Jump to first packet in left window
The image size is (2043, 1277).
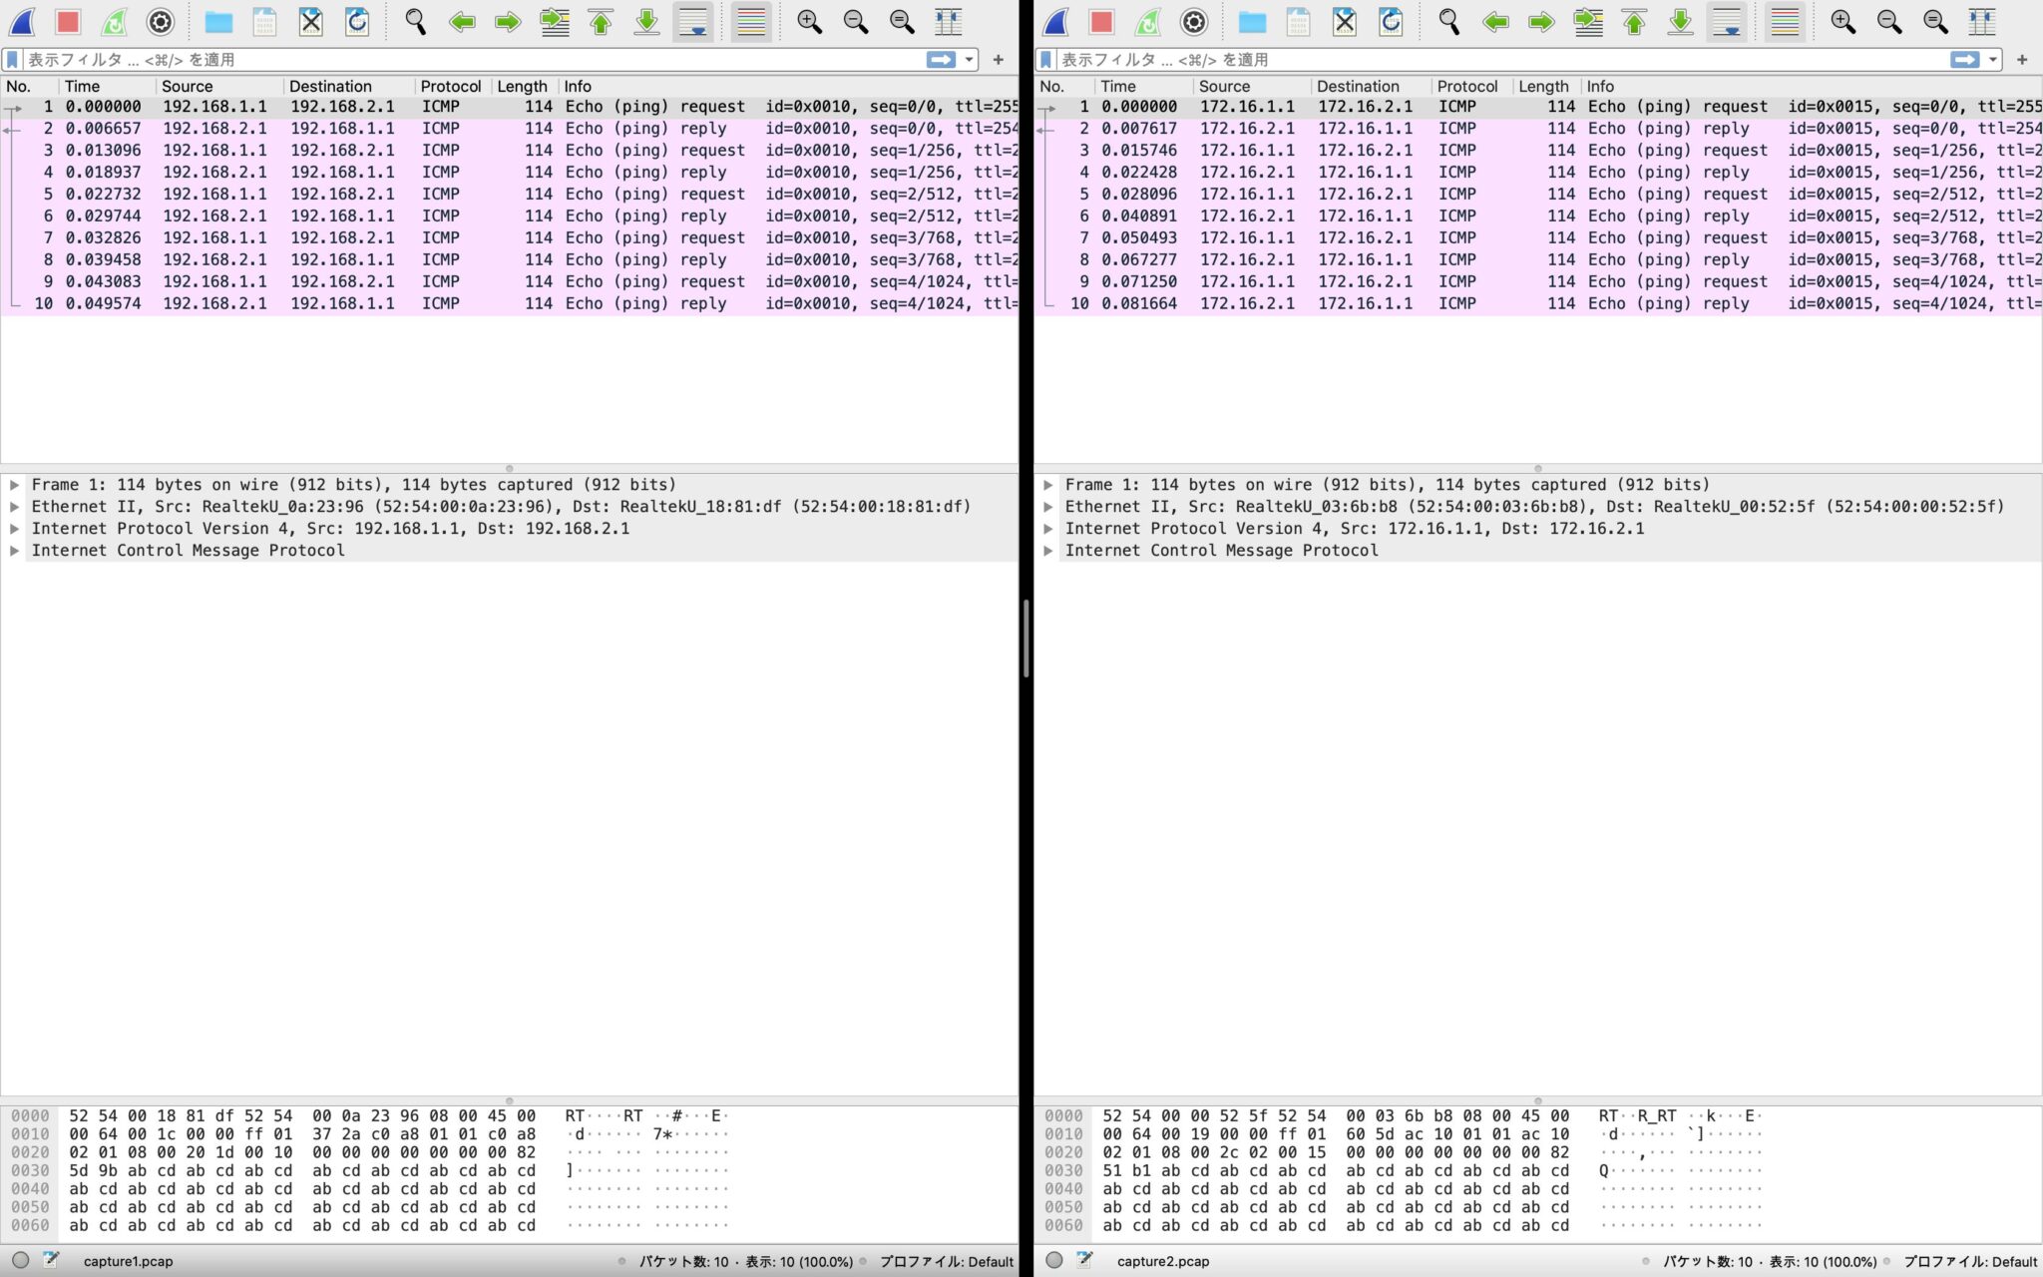click(601, 21)
